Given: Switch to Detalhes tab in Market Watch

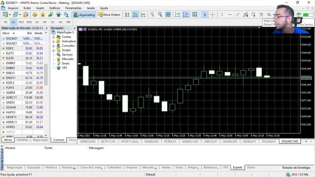Looking at the screenshot, I should point(22,140).
